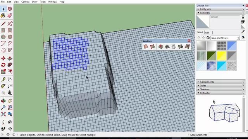Viewport: 248px width, 139px height.
Task: Open the Edit menu
Action: [x=9, y=2]
